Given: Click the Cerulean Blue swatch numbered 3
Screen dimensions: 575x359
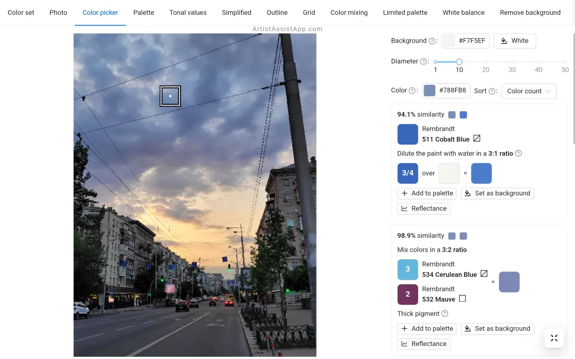Looking at the screenshot, I should pos(408,269).
